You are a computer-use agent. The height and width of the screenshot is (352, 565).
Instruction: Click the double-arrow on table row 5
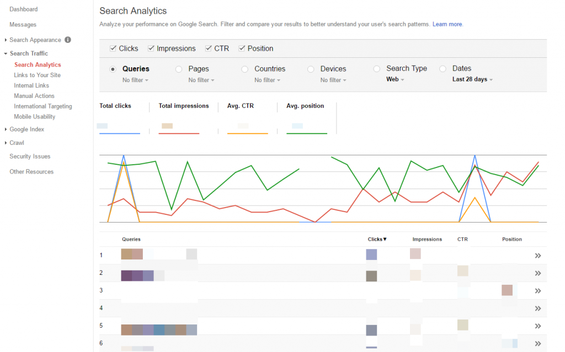coord(538,326)
